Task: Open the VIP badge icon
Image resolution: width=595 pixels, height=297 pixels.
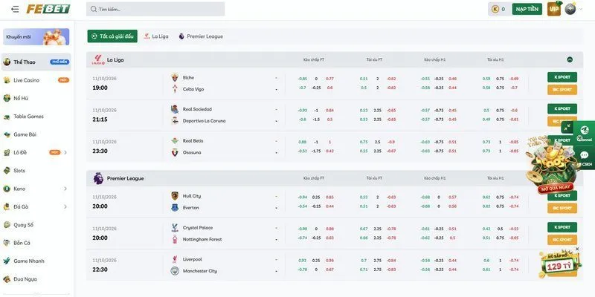Action: point(554,9)
